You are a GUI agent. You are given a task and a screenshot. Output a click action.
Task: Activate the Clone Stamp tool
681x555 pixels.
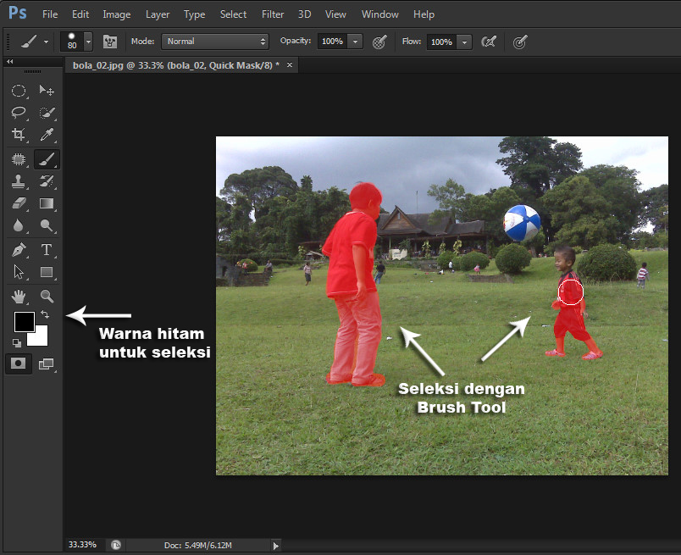coord(19,180)
